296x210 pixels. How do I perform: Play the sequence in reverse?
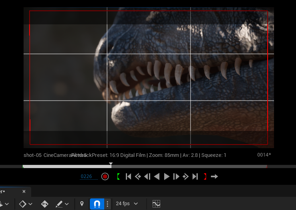point(157,176)
